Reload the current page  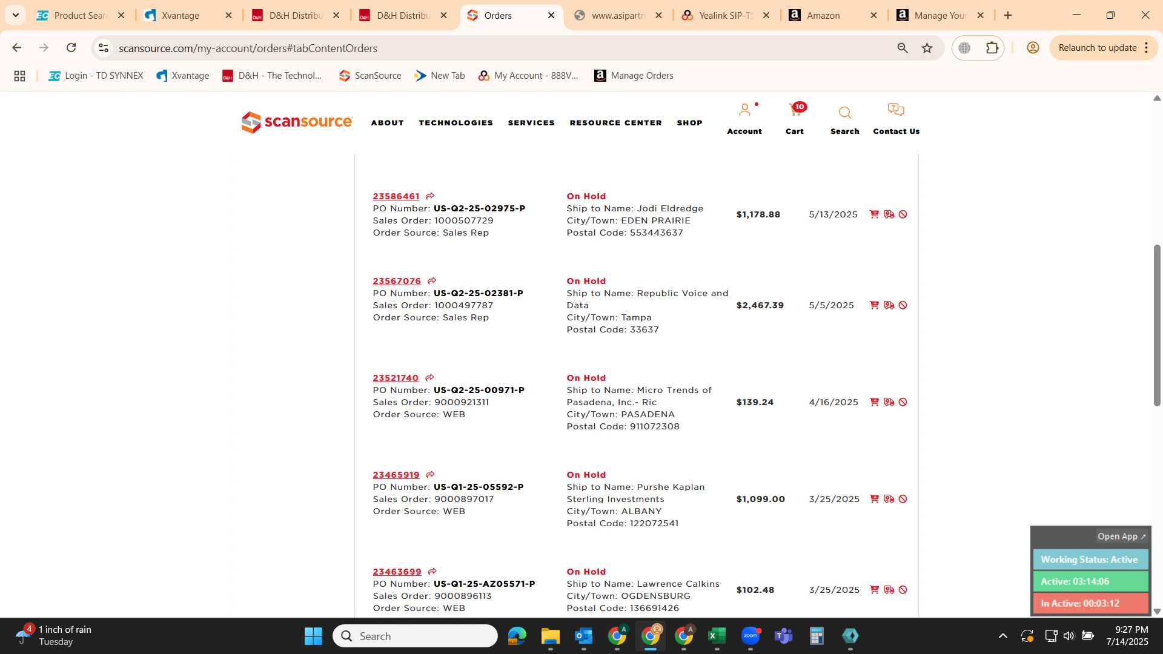(71, 48)
